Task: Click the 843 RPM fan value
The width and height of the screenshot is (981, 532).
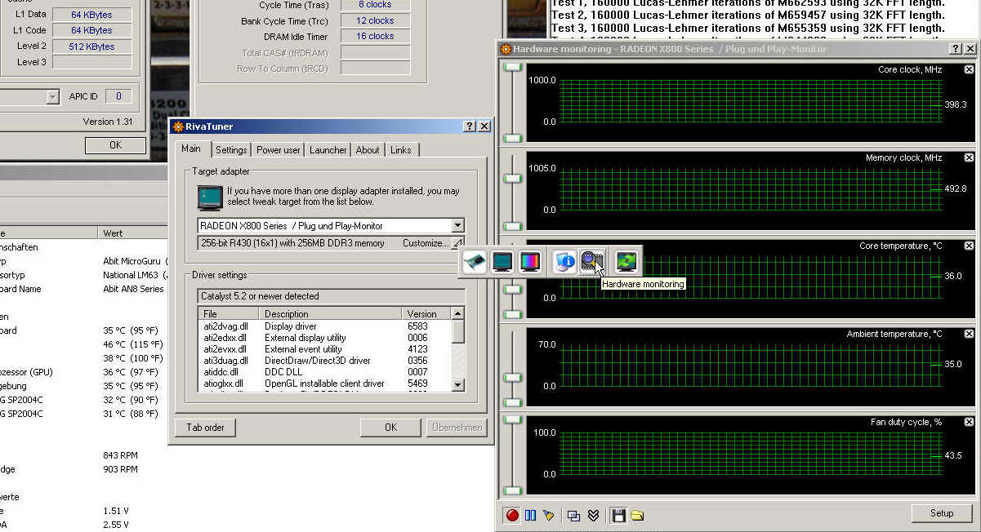Action: click(121, 455)
